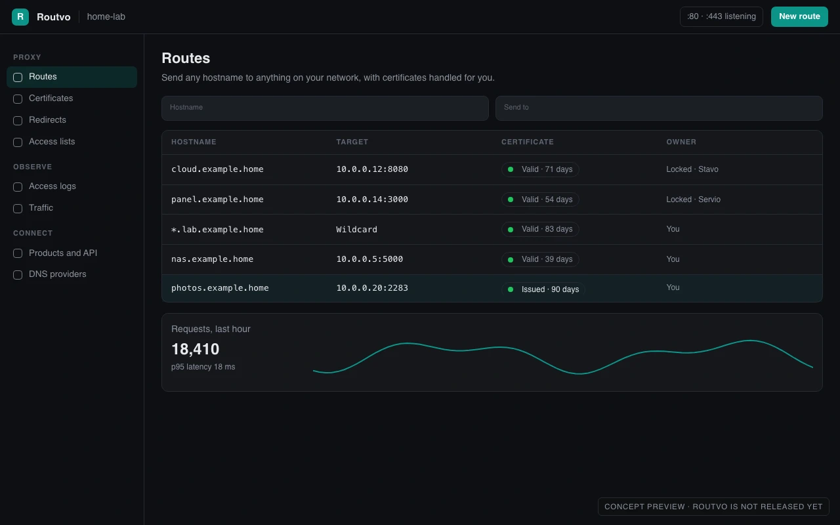The width and height of the screenshot is (840, 525).
Task: Open Access lists in the sidebar
Action: tap(72, 142)
